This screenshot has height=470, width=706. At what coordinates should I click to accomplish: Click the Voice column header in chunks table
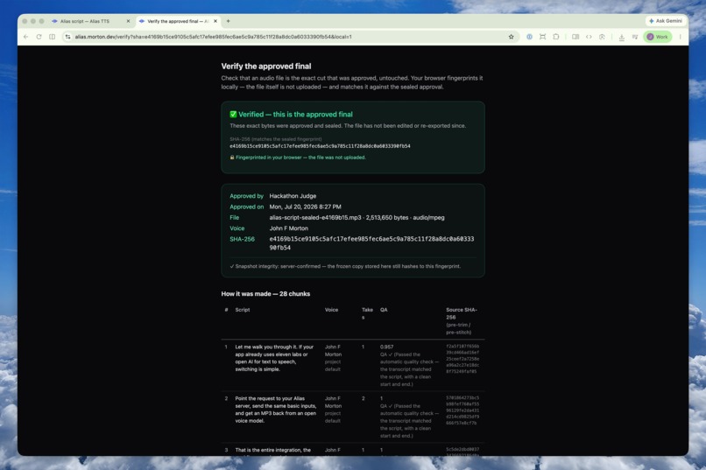pyautogui.click(x=331, y=310)
